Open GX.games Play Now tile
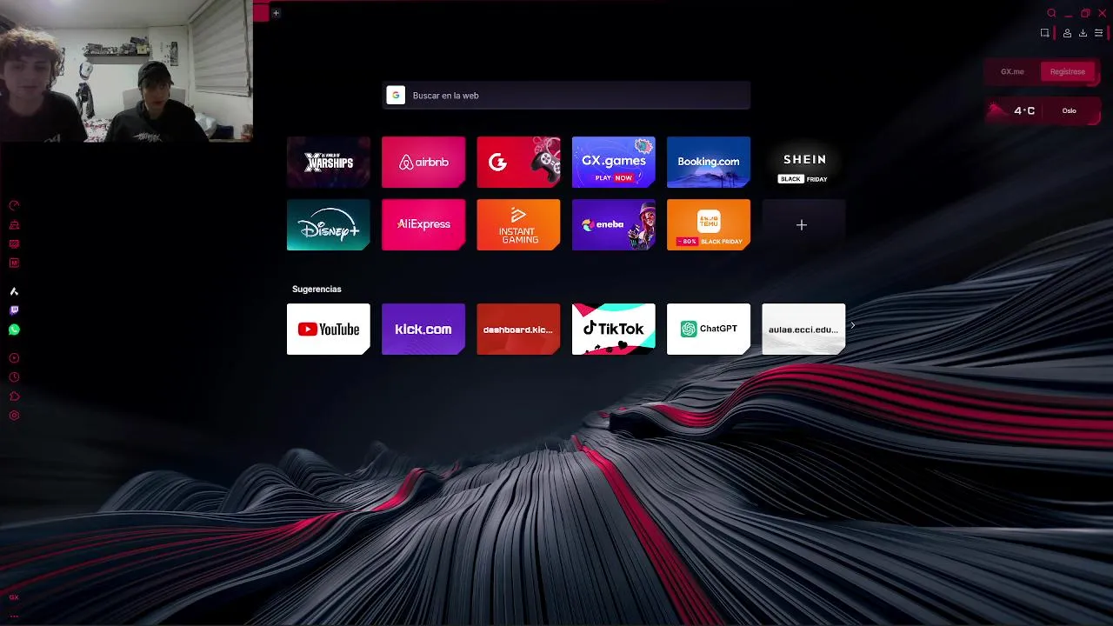 (614, 162)
